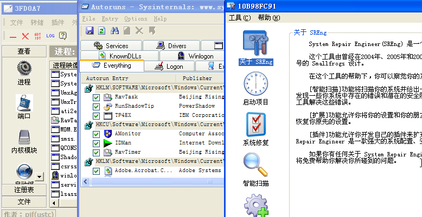Uncheck the RunShadowTip autorun entry

tap(96, 107)
